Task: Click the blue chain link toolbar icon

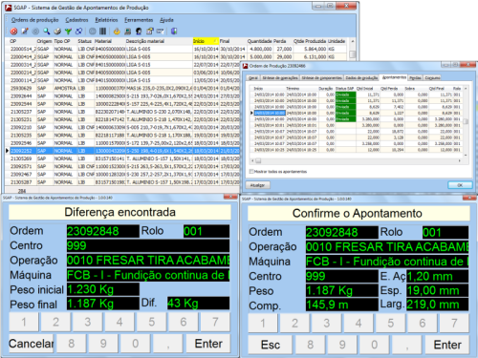Action: pos(78,32)
